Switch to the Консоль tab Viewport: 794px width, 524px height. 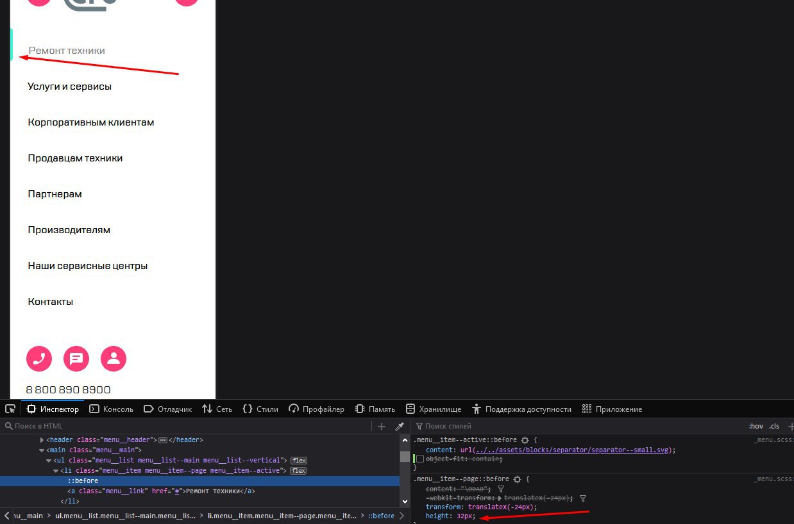[x=111, y=409]
